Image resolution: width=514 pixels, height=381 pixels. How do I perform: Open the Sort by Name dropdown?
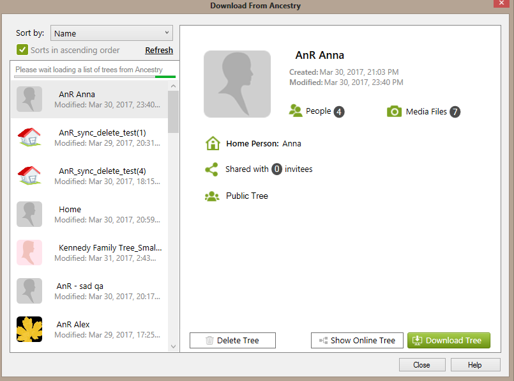coord(112,33)
